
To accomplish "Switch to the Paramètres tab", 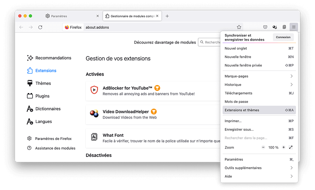I will 72,16.
